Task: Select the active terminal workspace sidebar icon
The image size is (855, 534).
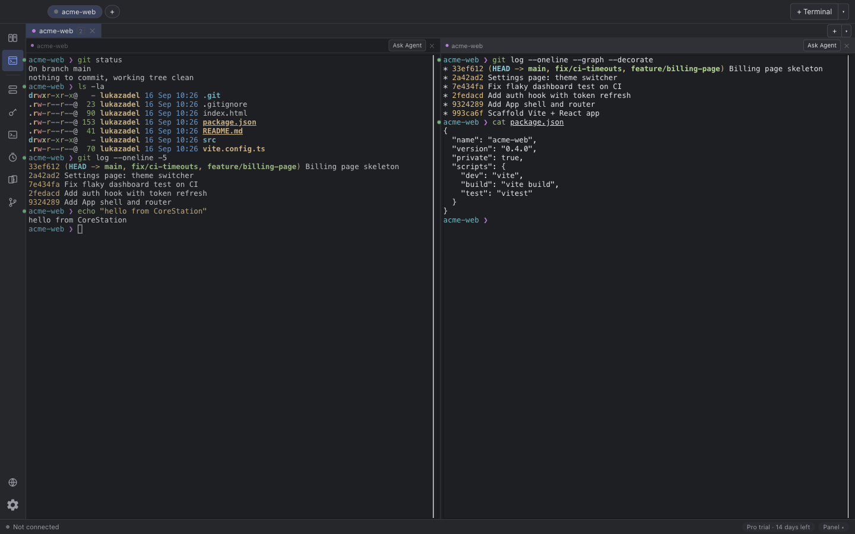Action: [12, 61]
